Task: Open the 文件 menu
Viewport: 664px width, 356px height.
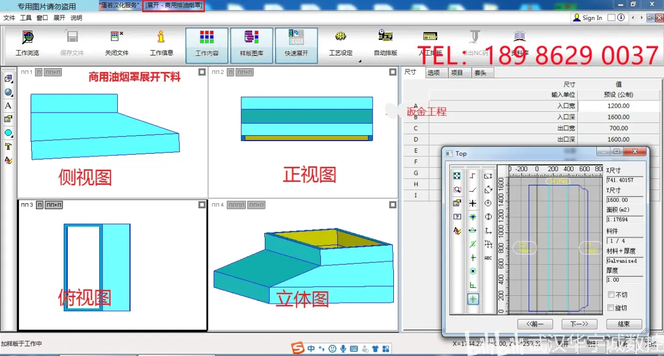Action: (9, 17)
